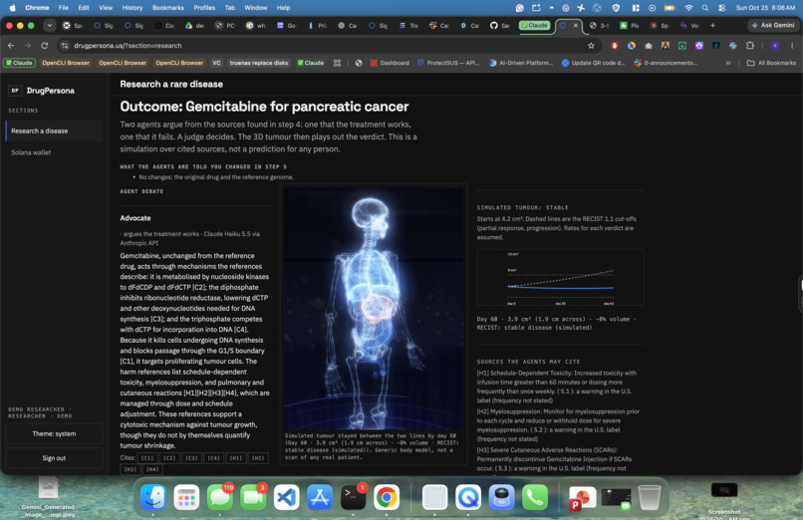Click the Chrome icon in Dock
Image resolution: width=803 pixels, height=520 pixels.
(387, 496)
